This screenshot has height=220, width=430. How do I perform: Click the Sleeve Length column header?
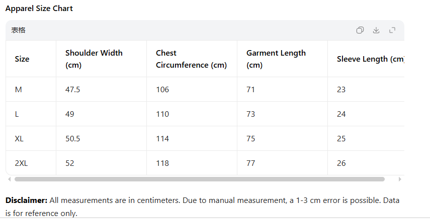[x=370, y=59]
